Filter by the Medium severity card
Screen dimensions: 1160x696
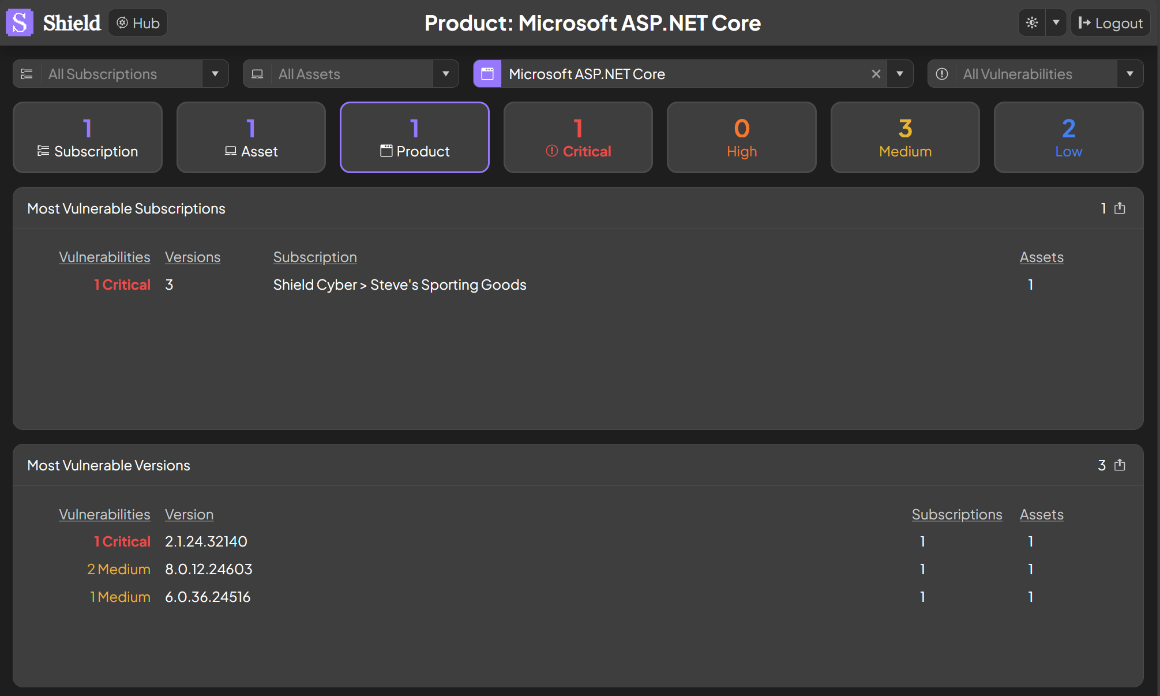pos(905,137)
